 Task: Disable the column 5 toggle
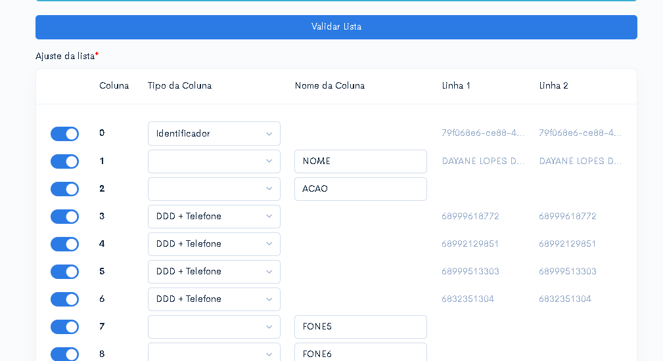pyautogui.click(x=64, y=272)
